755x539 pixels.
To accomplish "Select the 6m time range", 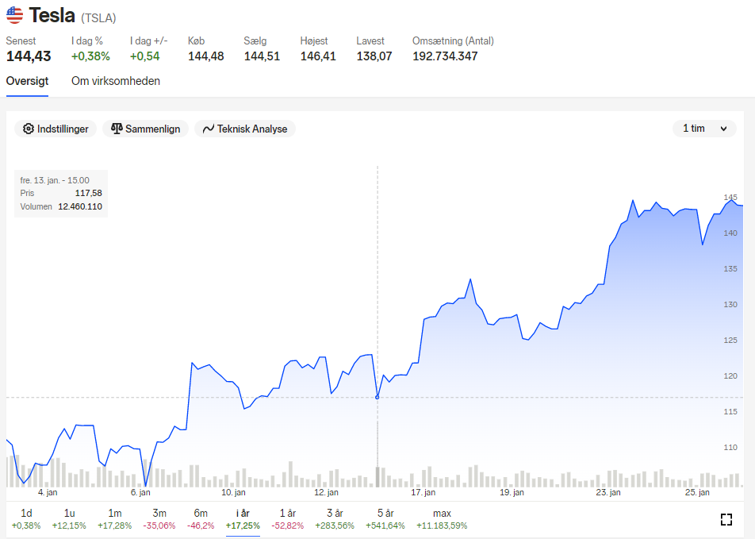I will 201,518.
